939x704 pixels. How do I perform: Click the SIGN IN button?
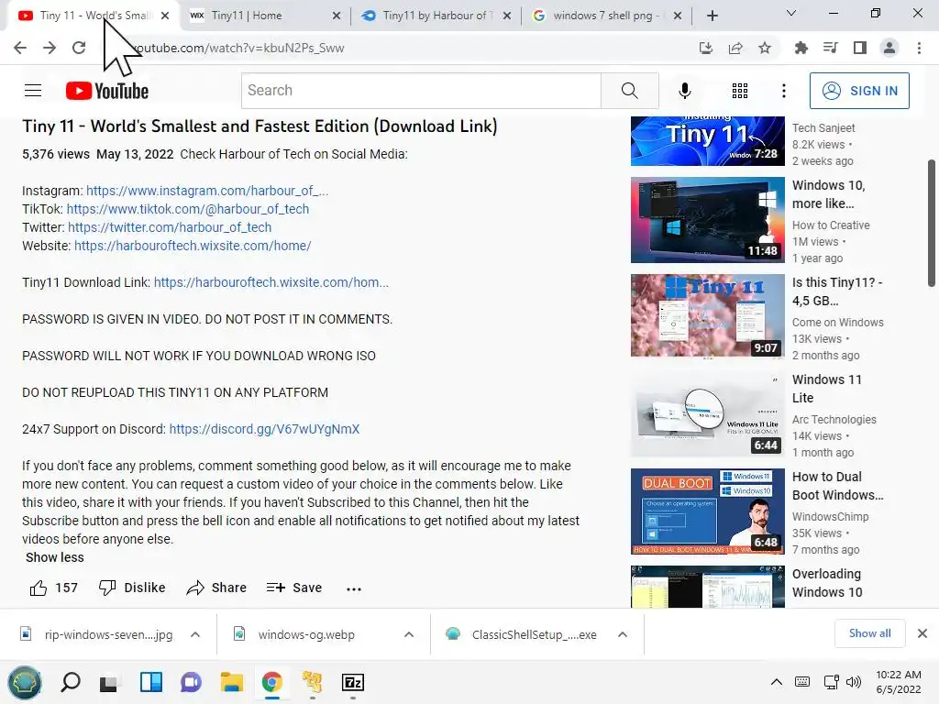coord(859,91)
